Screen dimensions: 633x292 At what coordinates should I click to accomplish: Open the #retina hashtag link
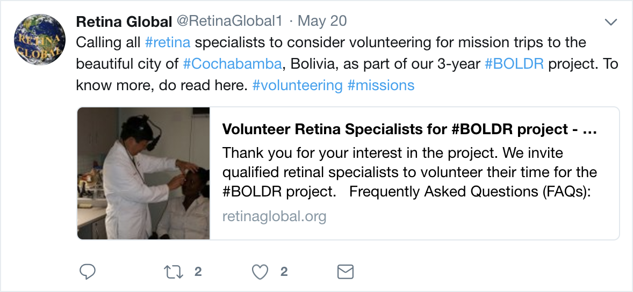[168, 42]
